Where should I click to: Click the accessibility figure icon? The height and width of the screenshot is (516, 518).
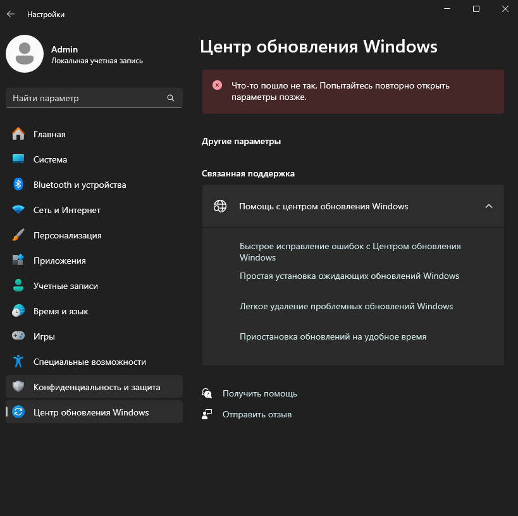coord(18,362)
